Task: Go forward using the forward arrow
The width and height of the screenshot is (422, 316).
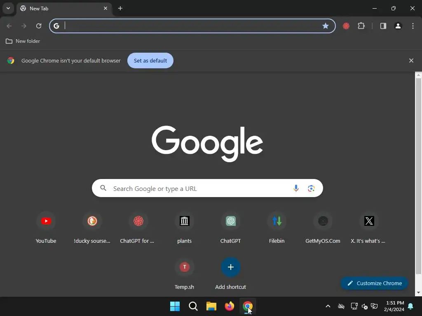Action: pos(24,26)
